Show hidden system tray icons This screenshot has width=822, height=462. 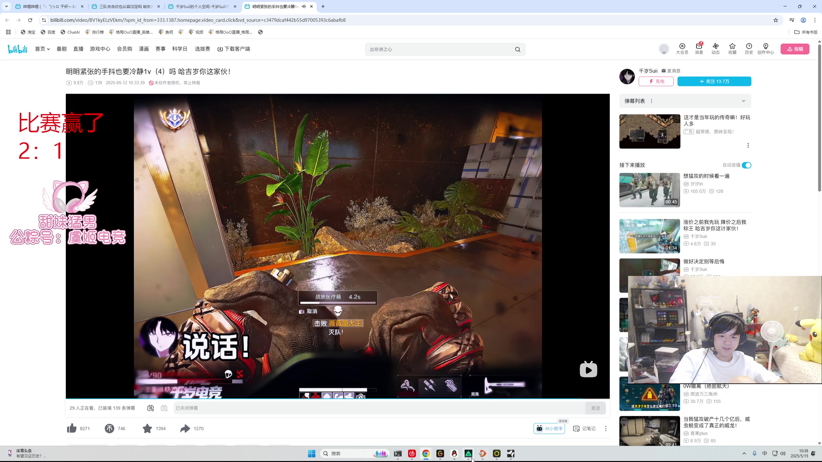(744, 453)
